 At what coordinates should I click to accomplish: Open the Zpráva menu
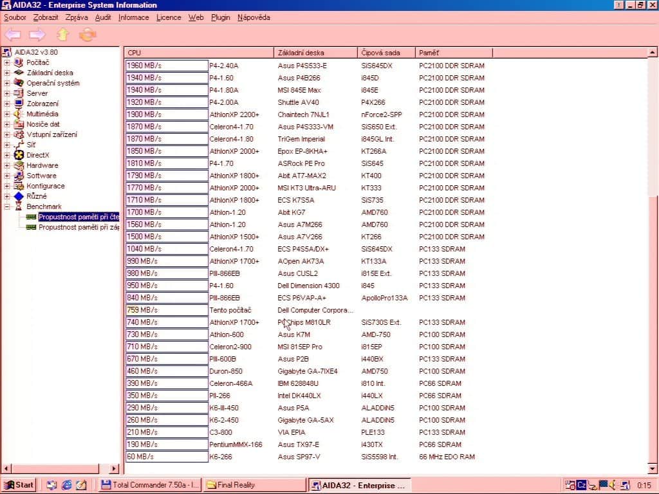click(77, 17)
